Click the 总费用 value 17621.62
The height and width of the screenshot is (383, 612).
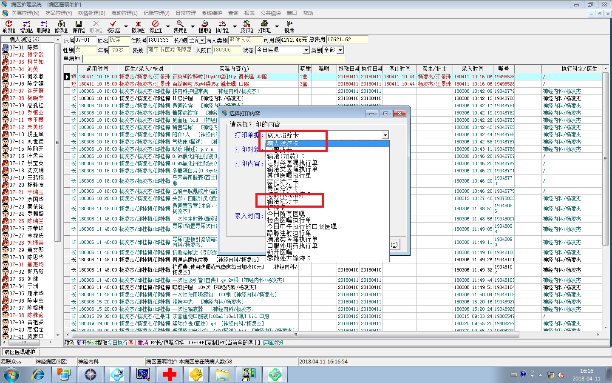click(x=347, y=40)
